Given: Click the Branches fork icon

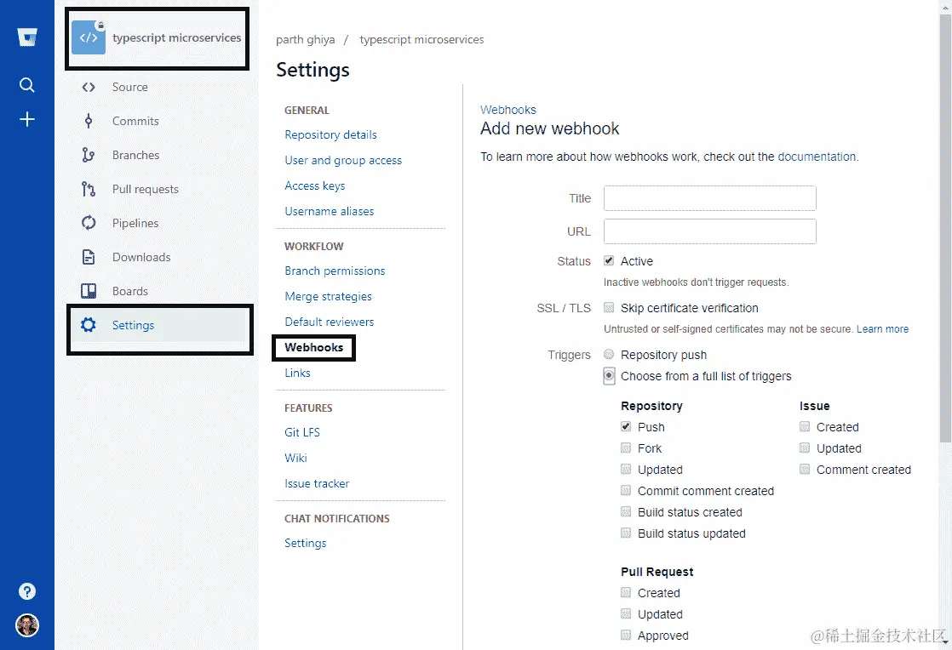Looking at the screenshot, I should point(89,155).
